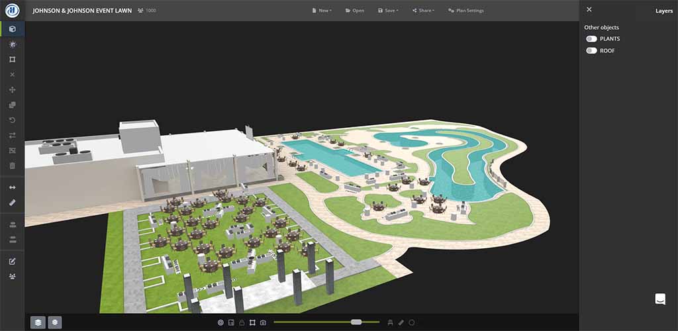Click the PLANTS layer label

point(610,39)
